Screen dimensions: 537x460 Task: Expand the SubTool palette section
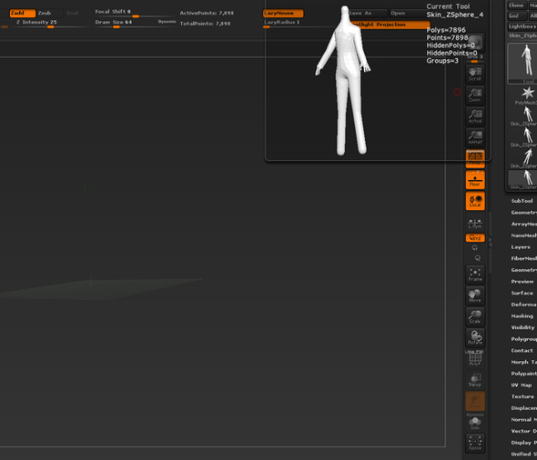click(x=522, y=201)
